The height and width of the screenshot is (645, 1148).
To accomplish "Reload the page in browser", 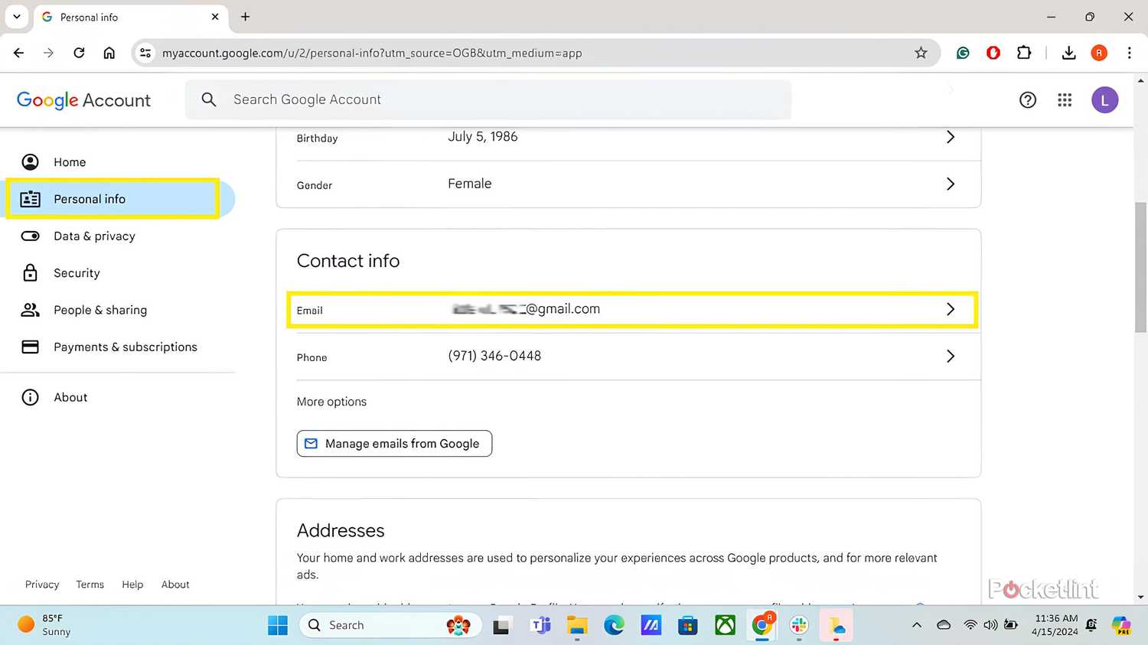I will click(79, 53).
